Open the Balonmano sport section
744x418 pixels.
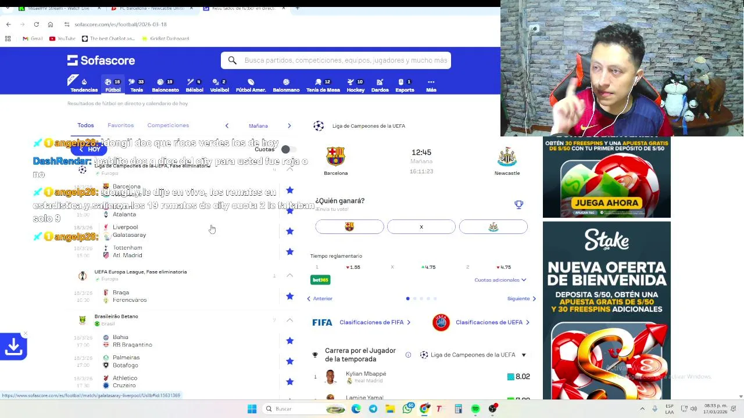click(x=286, y=85)
